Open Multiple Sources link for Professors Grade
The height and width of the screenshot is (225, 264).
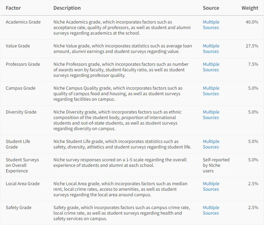click(x=211, y=67)
